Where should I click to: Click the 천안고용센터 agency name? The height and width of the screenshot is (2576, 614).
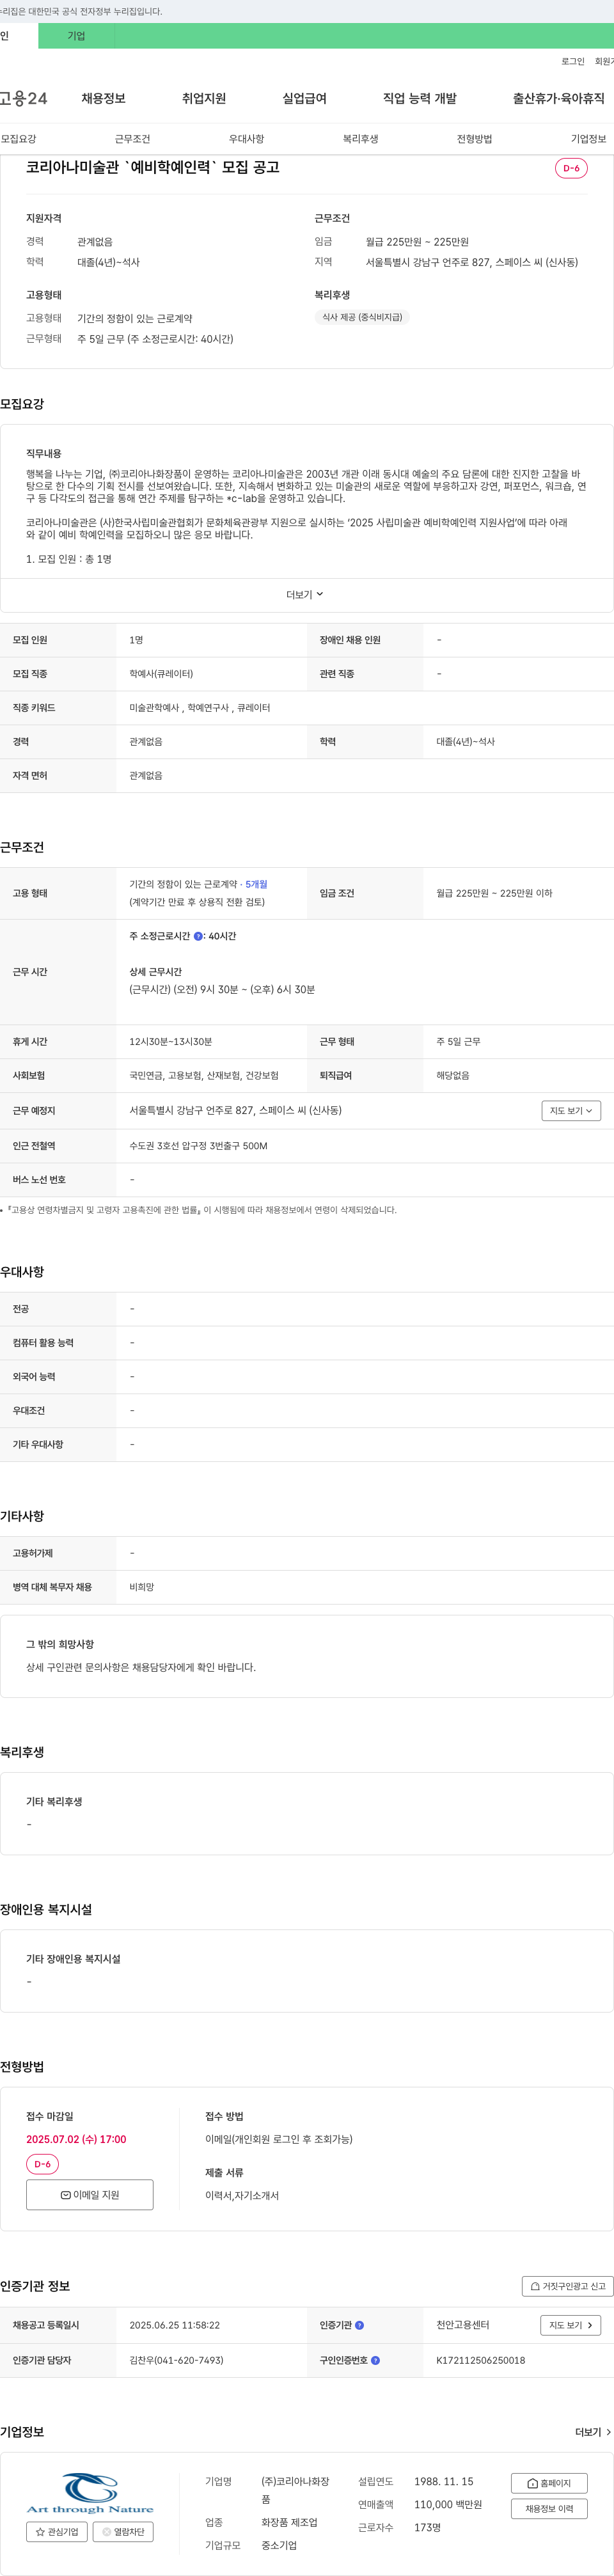pyautogui.click(x=462, y=2325)
